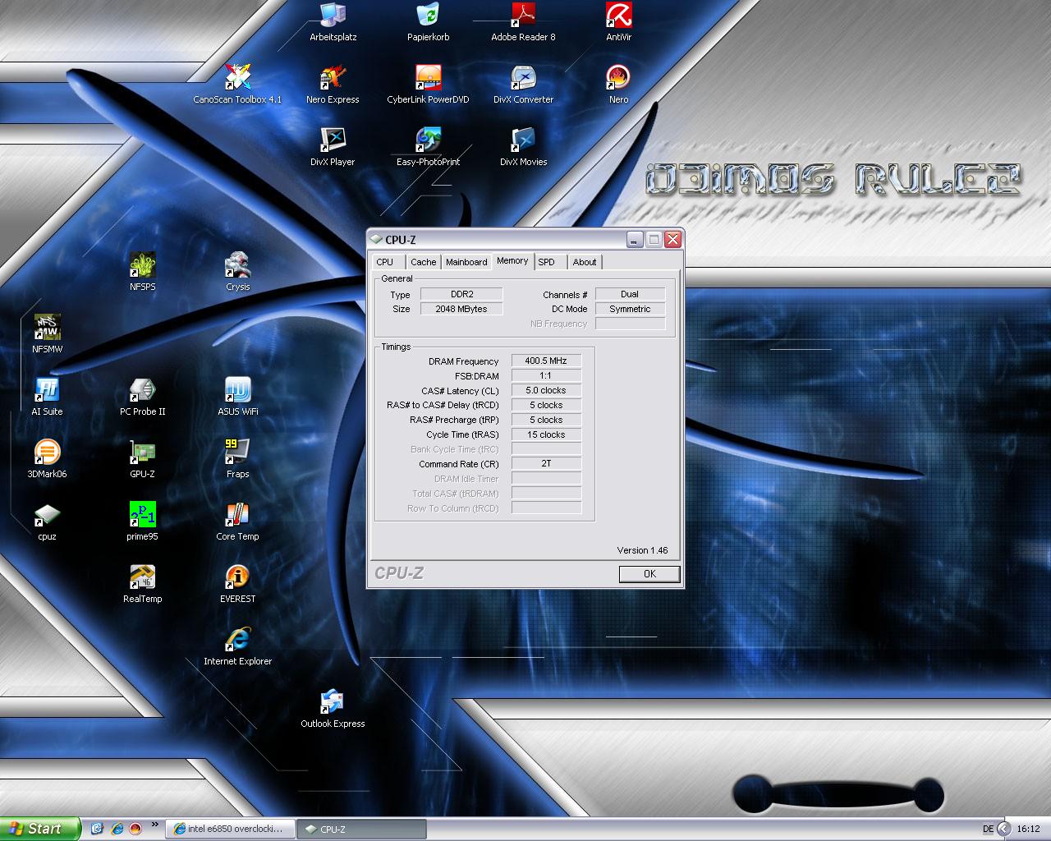1051x841 pixels.
Task: Launch the 3DMark06 shortcut
Action: (x=47, y=458)
